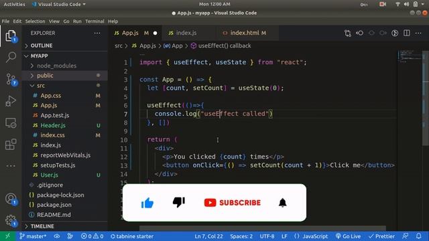Expand the OUTLINE section
Screen dimensions: 429x241
tap(66, 46)
